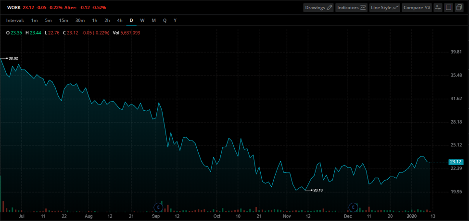Change the chart Line Style
The width and height of the screenshot is (469, 221).
(x=384, y=8)
